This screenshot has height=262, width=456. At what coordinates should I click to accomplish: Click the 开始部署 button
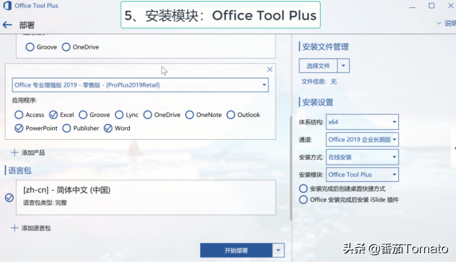pos(236,250)
